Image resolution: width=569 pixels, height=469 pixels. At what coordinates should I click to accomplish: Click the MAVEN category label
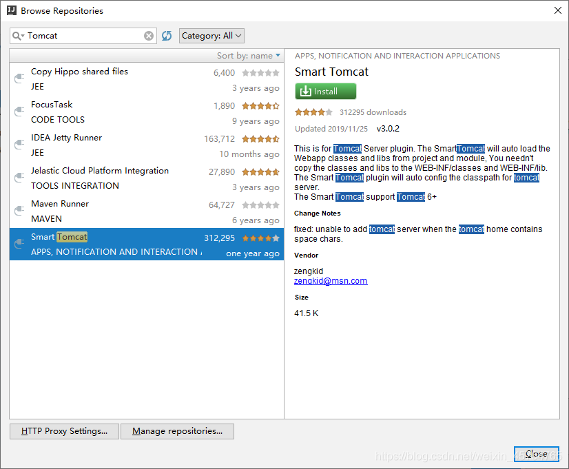coord(46,219)
